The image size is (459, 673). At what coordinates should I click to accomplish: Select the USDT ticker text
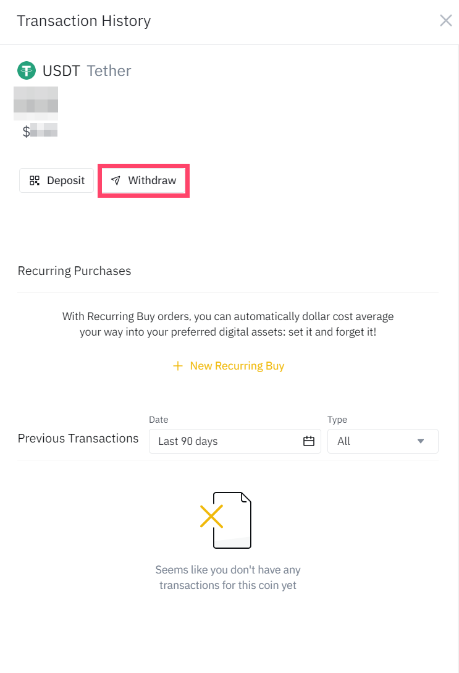61,70
